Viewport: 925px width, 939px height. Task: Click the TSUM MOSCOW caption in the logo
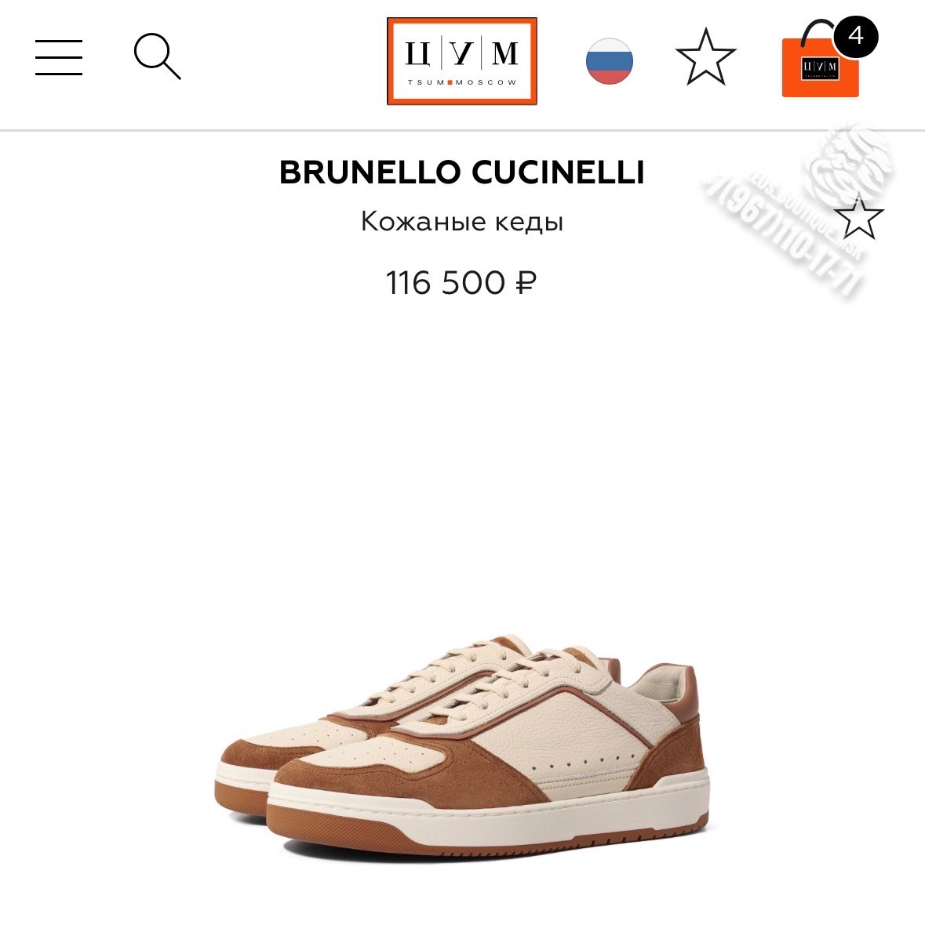[461, 82]
